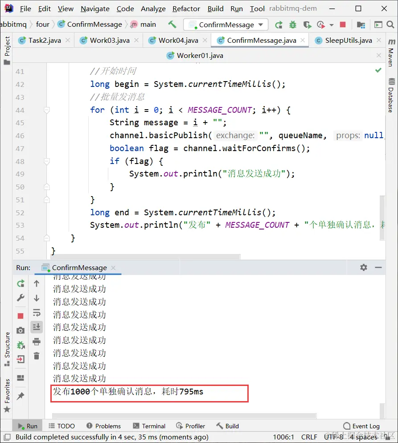Open the Navigate menu
This screenshot has width=398, height=443.
pos(95,9)
